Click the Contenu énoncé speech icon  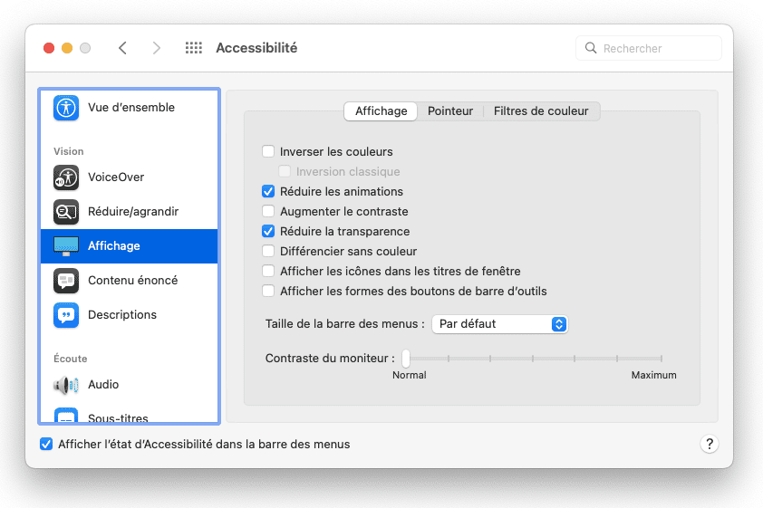click(x=66, y=281)
